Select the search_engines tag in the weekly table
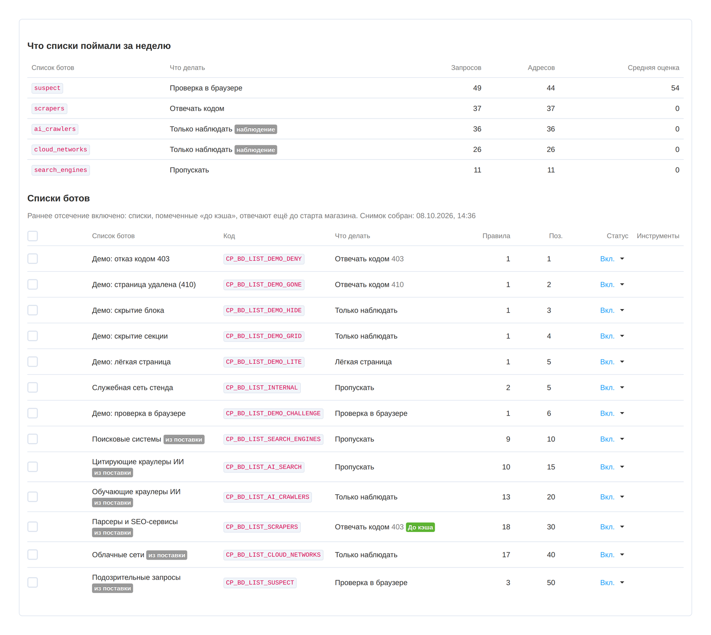 pos(60,170)
